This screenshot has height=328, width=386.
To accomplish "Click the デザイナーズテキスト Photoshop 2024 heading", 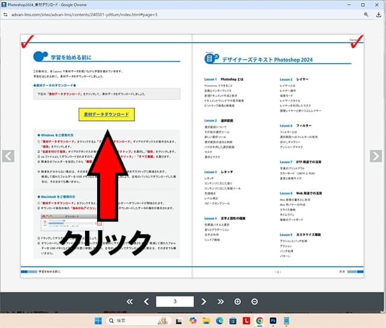I will [267, 60].
